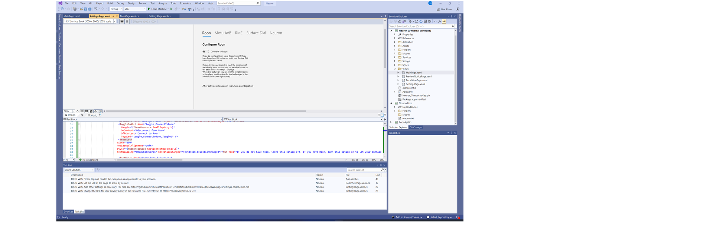
Task: Click Refresh in Solution Explorer toolbar
Action: click(421, 21)
